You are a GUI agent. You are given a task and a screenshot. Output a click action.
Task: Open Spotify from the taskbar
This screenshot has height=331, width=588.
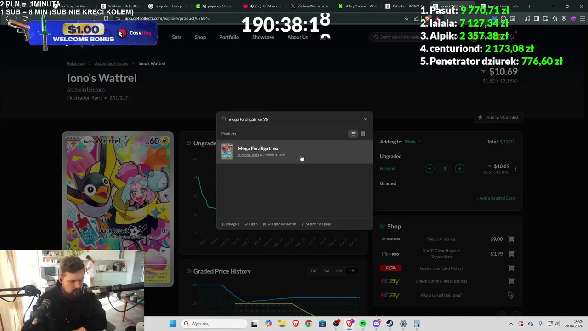pyautogui.click(x=363, y=324)
